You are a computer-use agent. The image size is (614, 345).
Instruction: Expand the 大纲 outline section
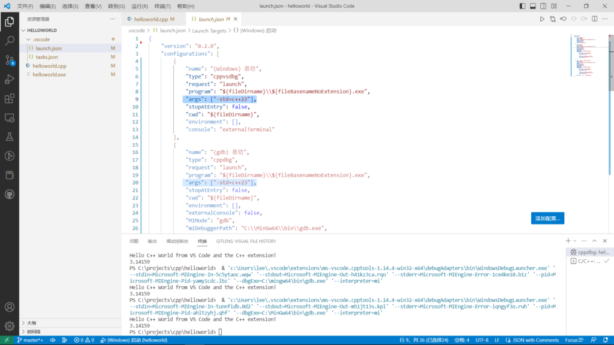pyautogui.click(x=31, y=323)
